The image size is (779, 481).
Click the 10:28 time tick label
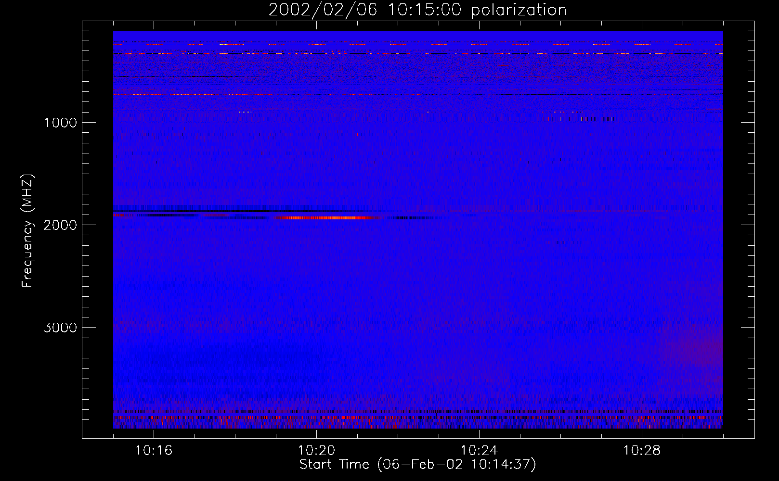coord(642,451)
